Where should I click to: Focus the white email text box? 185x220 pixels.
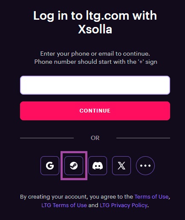pyautogui.click(x=95, y=85)
